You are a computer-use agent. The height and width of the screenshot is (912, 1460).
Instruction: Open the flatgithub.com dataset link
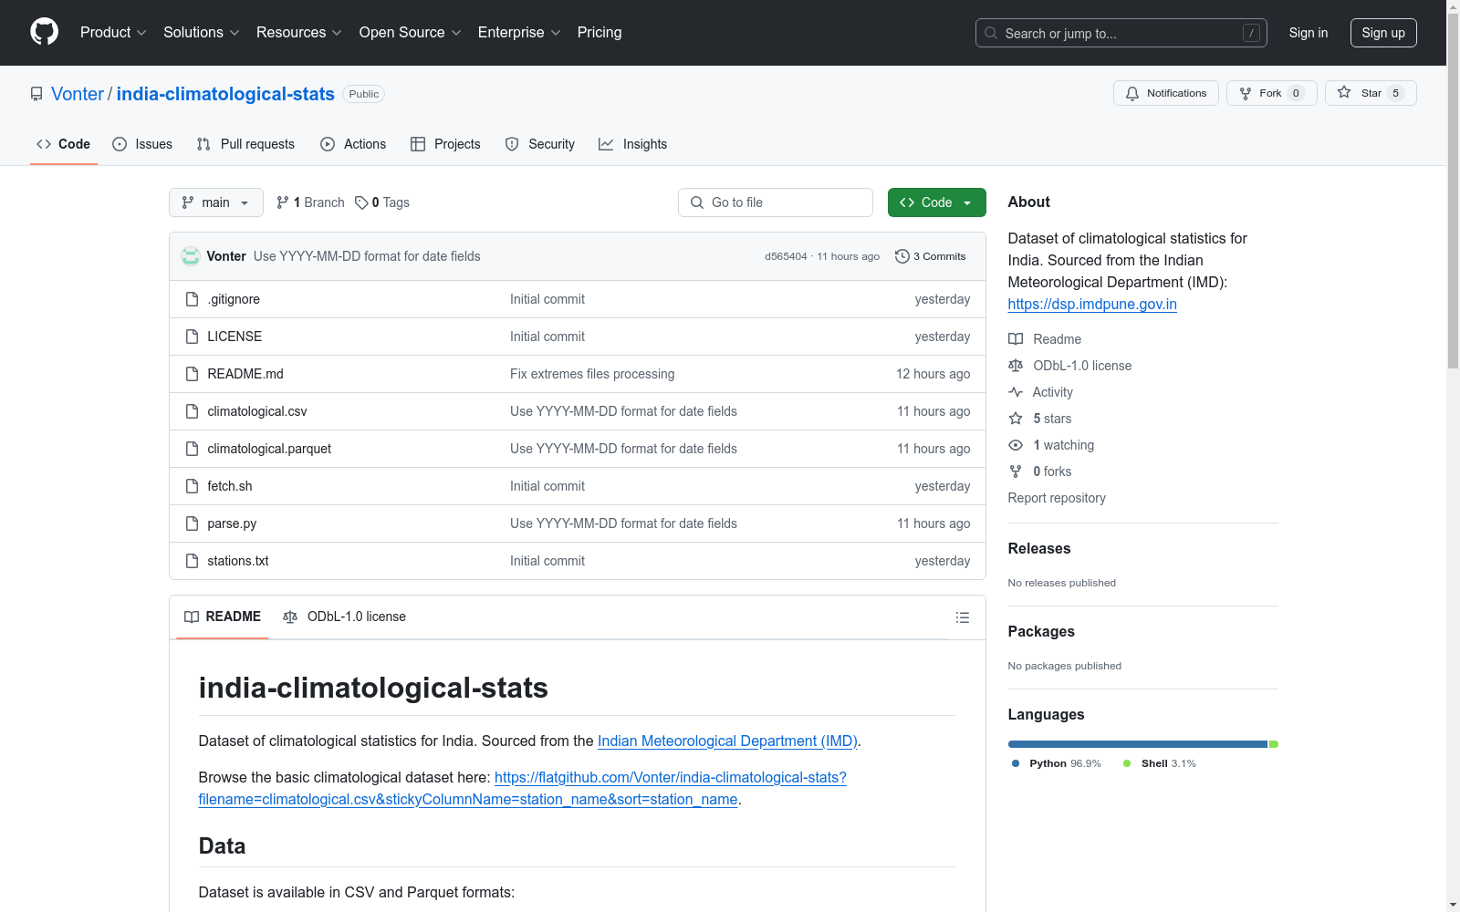point(523,788)
